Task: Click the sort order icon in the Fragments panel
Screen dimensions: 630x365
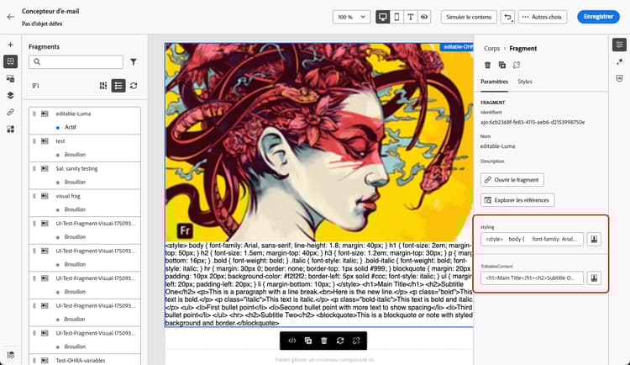Action: pos(35,86)
